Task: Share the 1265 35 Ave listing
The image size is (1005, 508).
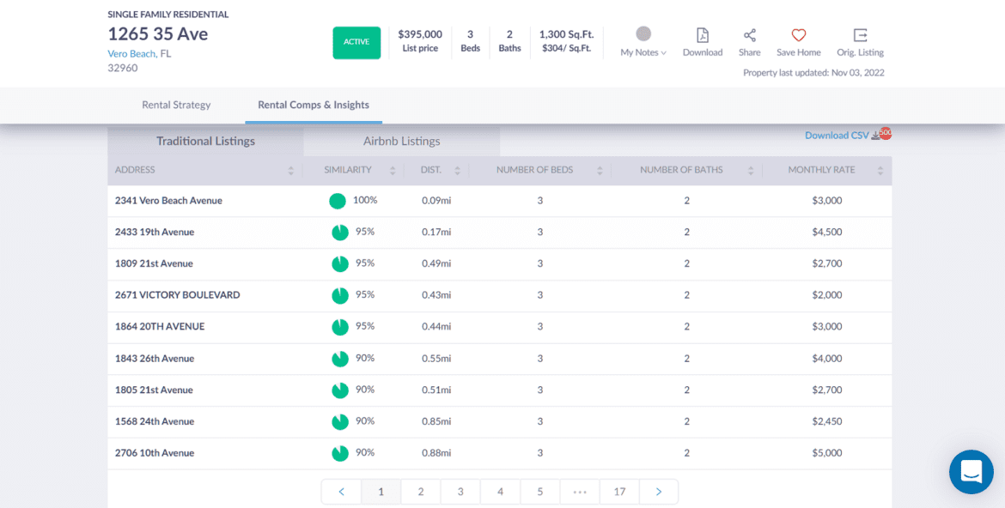Action: click(749, 41)
